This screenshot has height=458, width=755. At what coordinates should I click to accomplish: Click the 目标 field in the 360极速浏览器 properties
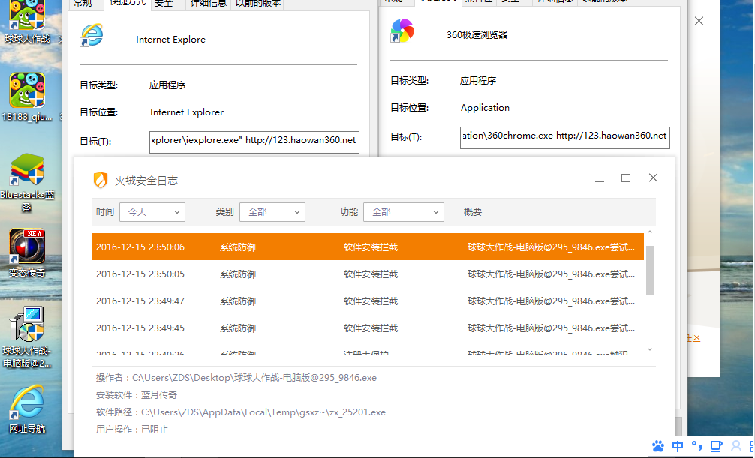[x=564, y=136]
